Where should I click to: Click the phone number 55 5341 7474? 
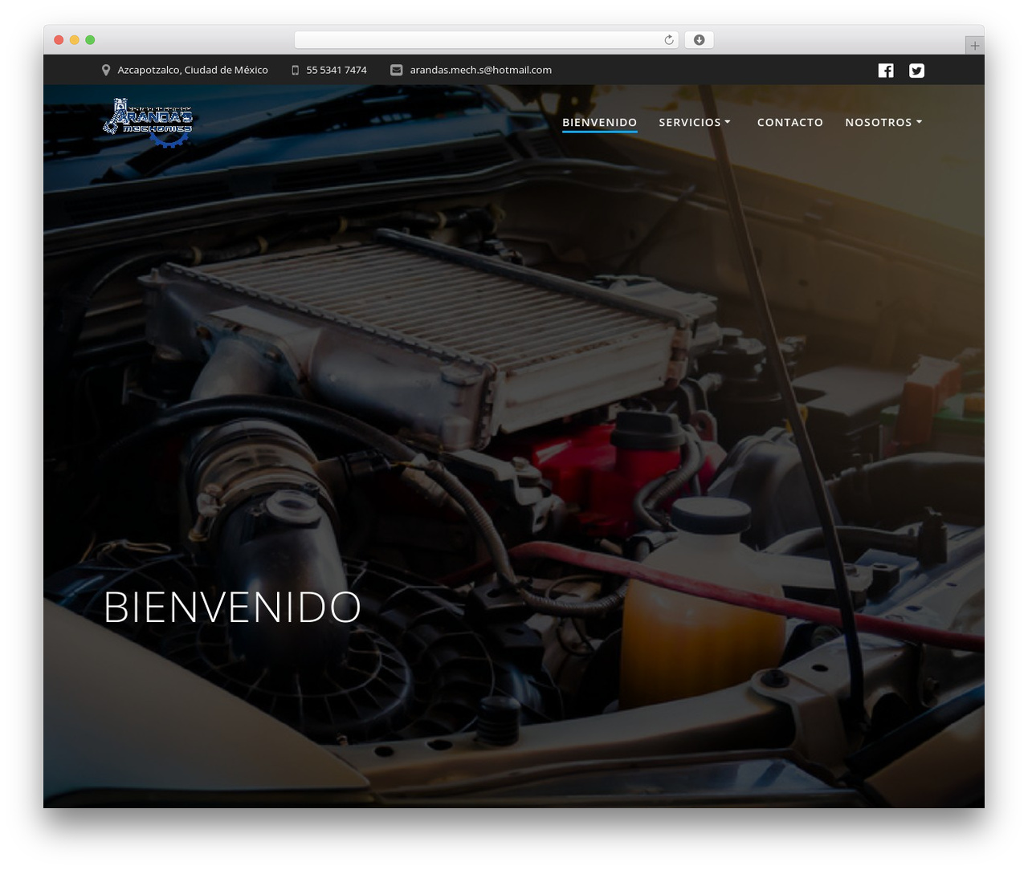[x=337, y=70]
